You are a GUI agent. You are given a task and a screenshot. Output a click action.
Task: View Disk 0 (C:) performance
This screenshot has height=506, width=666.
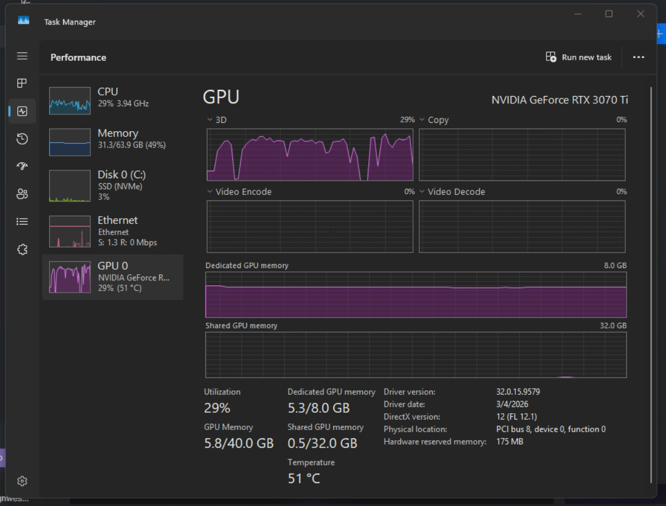pyautogui.click(x=112, y=185)
